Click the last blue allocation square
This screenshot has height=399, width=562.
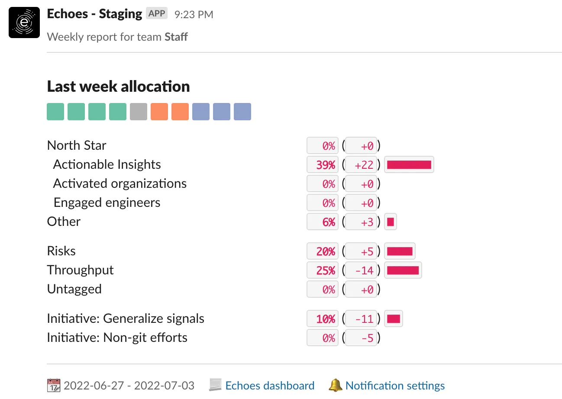[242, 112]
